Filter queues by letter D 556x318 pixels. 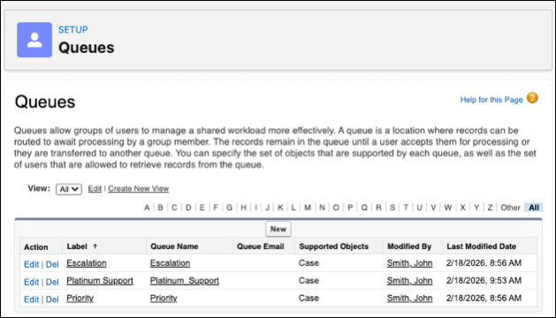[x=188, y=208]
